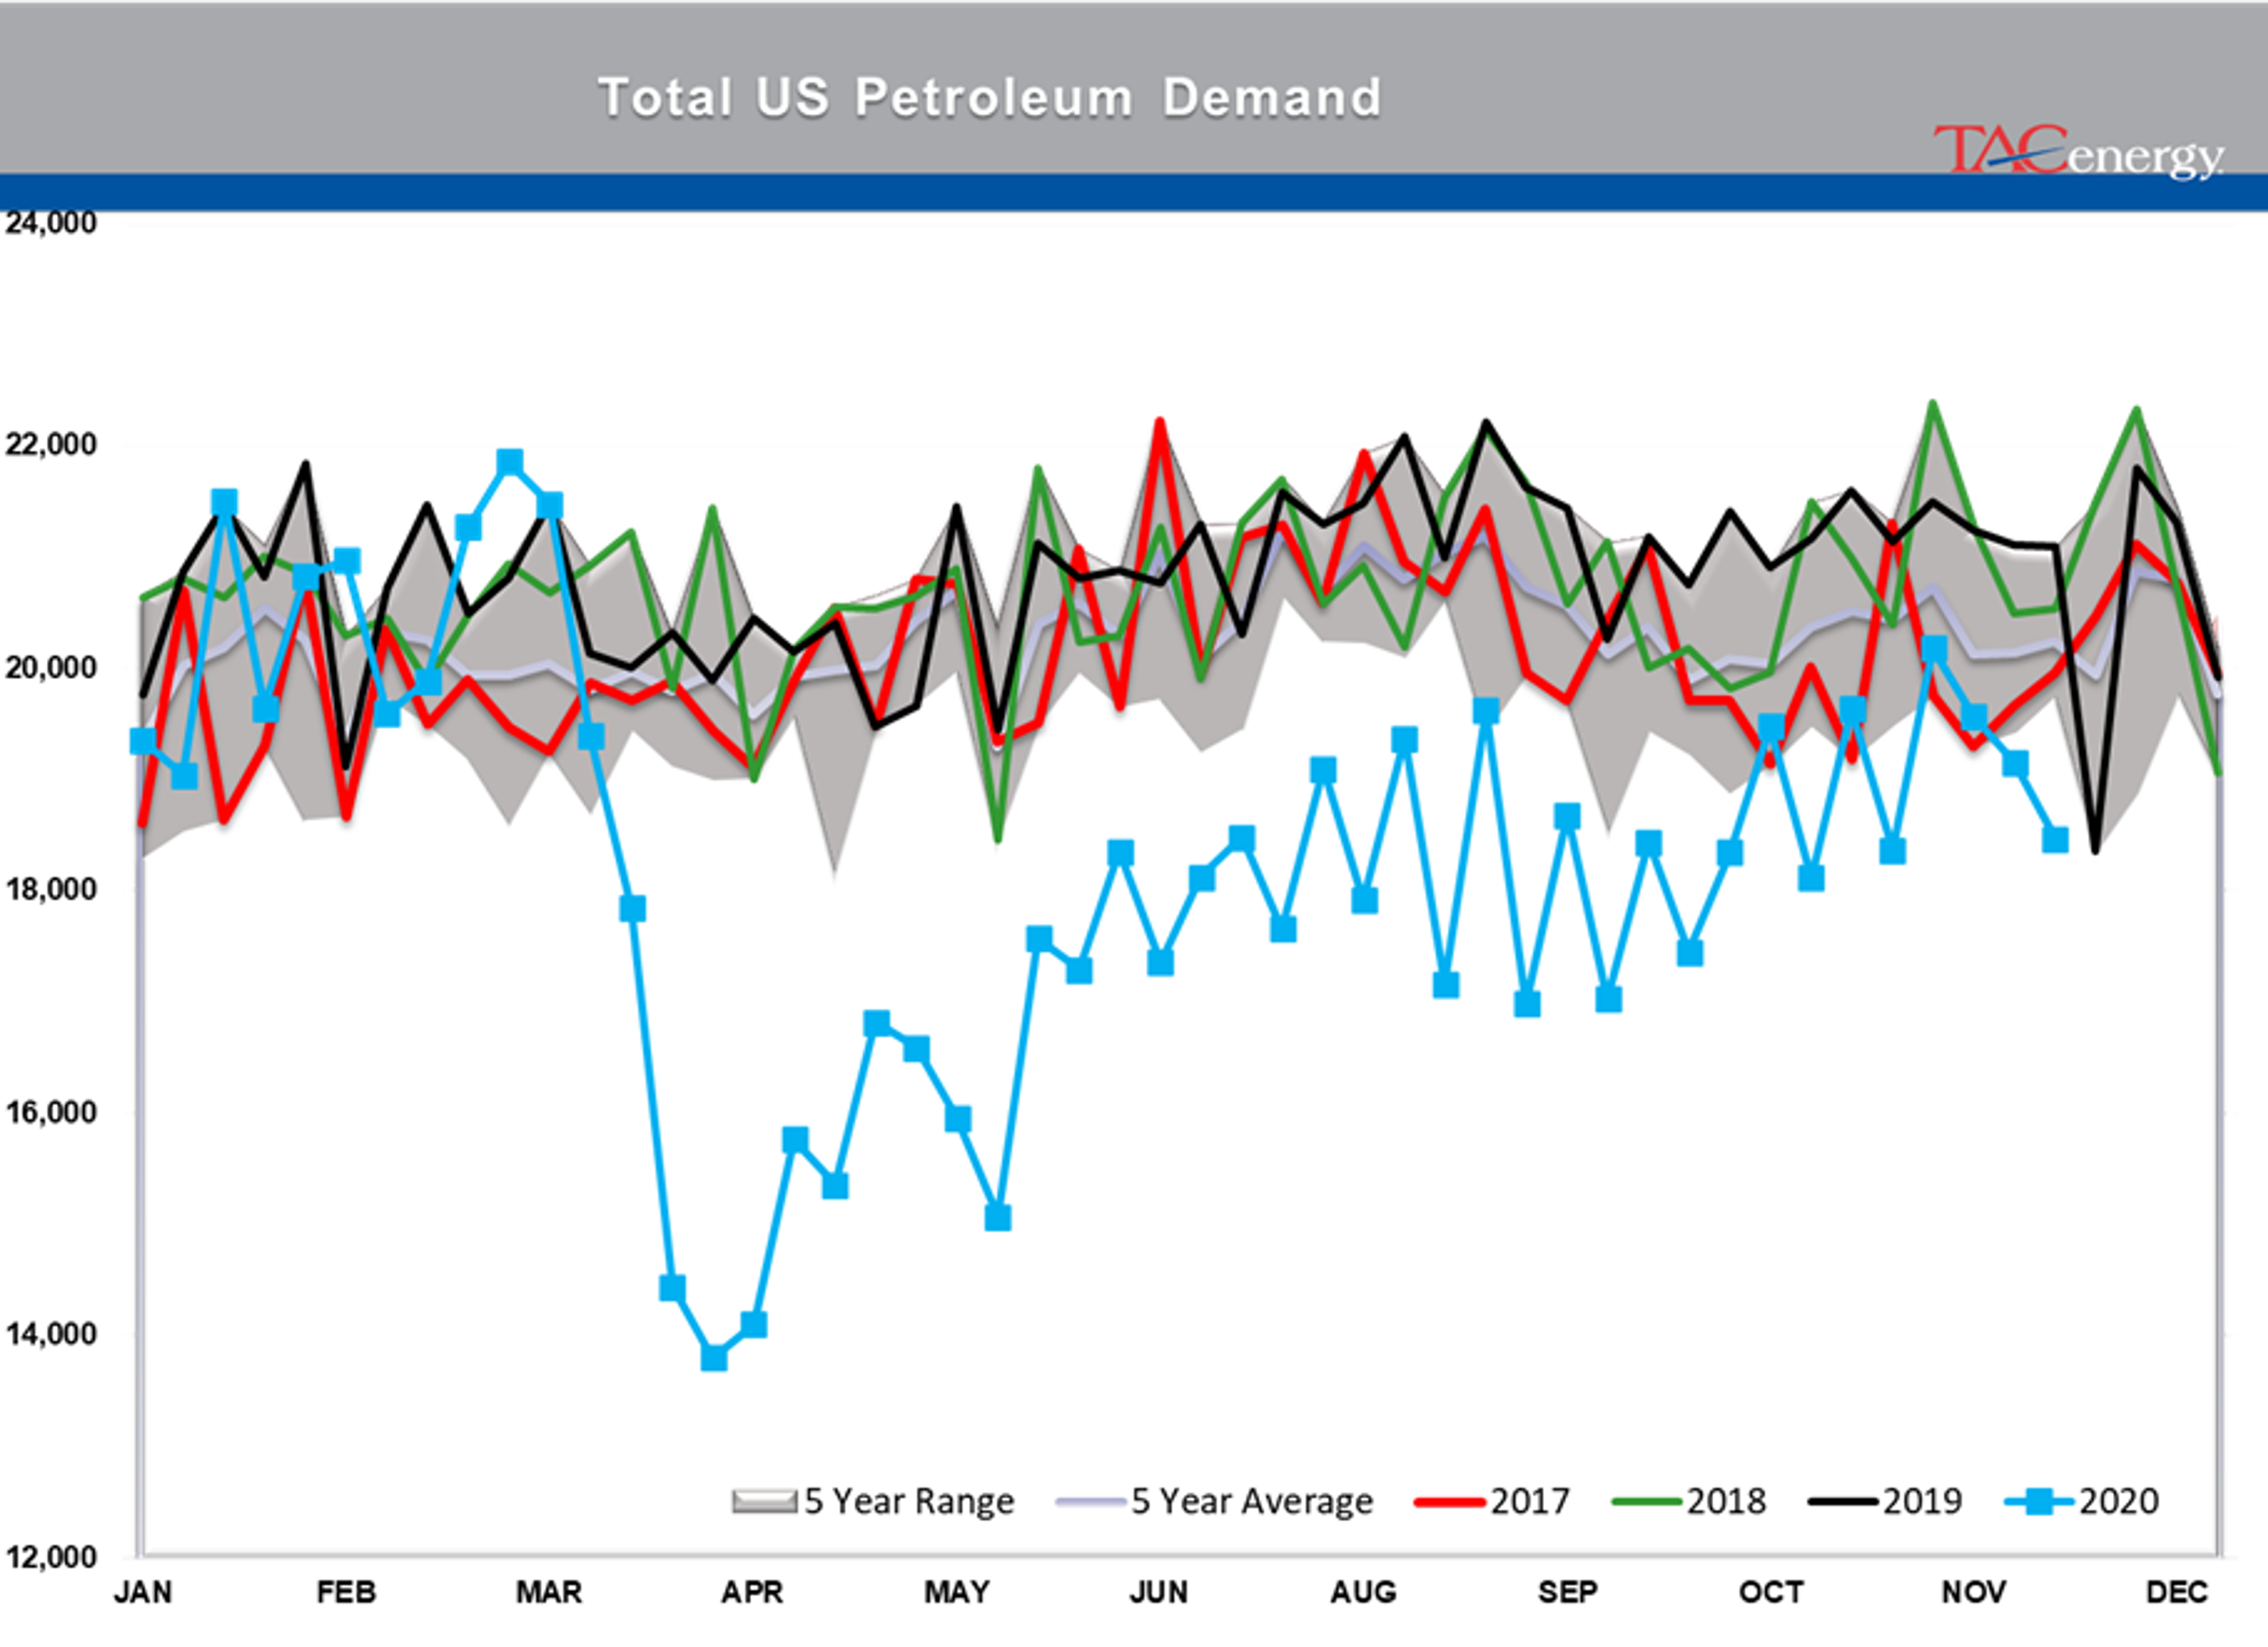The width and height of the screenshot is (2268, 1647).
Task: Click the green 2018 legend marker
Action: 1646,1501
